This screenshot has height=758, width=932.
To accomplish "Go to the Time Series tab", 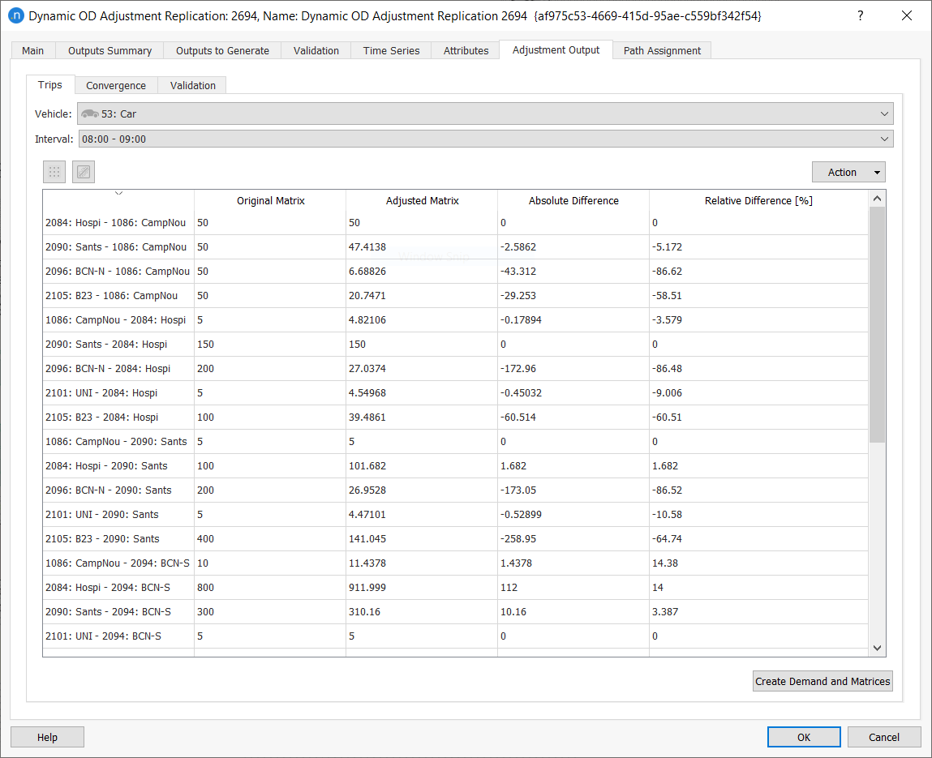I will [391, 50].
